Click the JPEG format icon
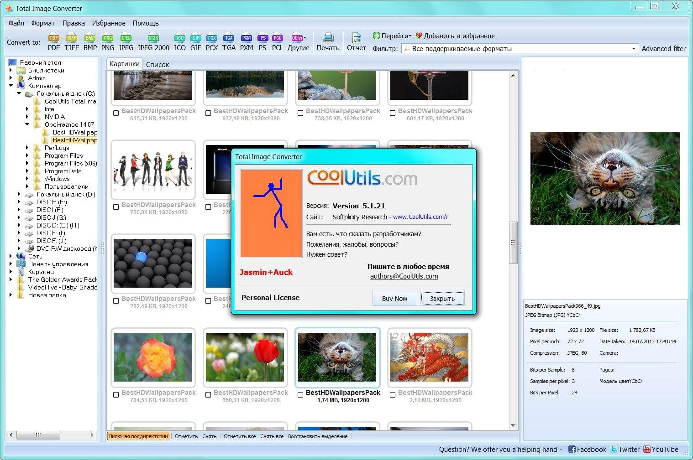This screenshot has height=460, width=693. point(126,38)
